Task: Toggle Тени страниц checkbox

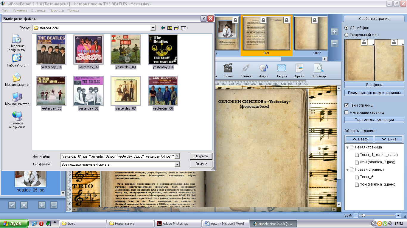Action: tap(347, 105)
